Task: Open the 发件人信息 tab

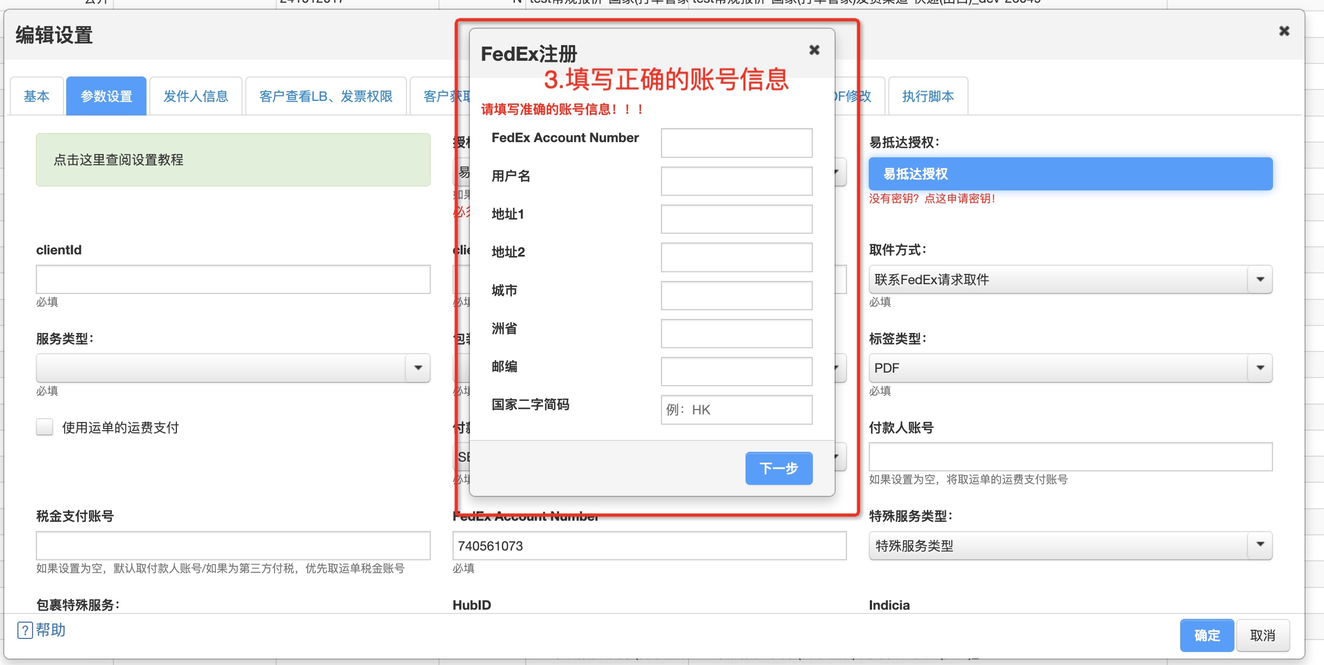Action: point(196,96)
